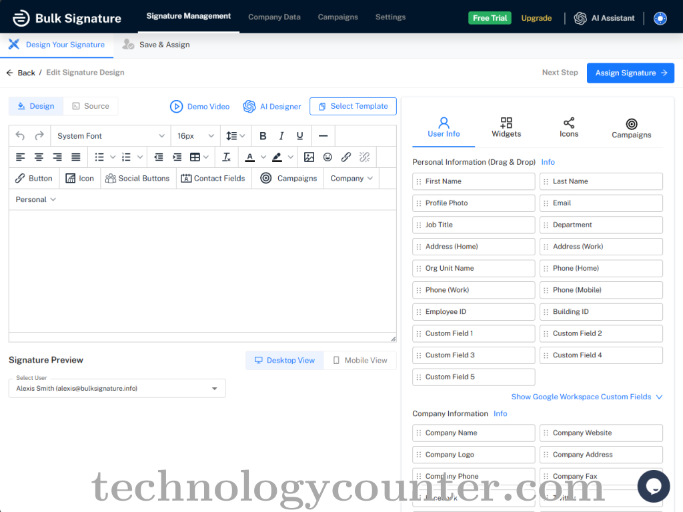Switch preview to Mobile View
Viewport: 683px width, 512px height.
pyautogui.click(x=360, y=361)
